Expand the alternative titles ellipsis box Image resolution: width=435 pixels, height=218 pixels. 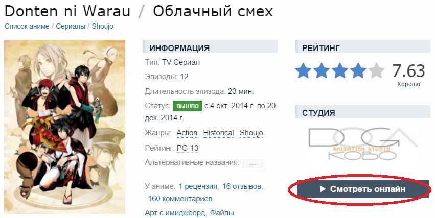tap(253, 163)
